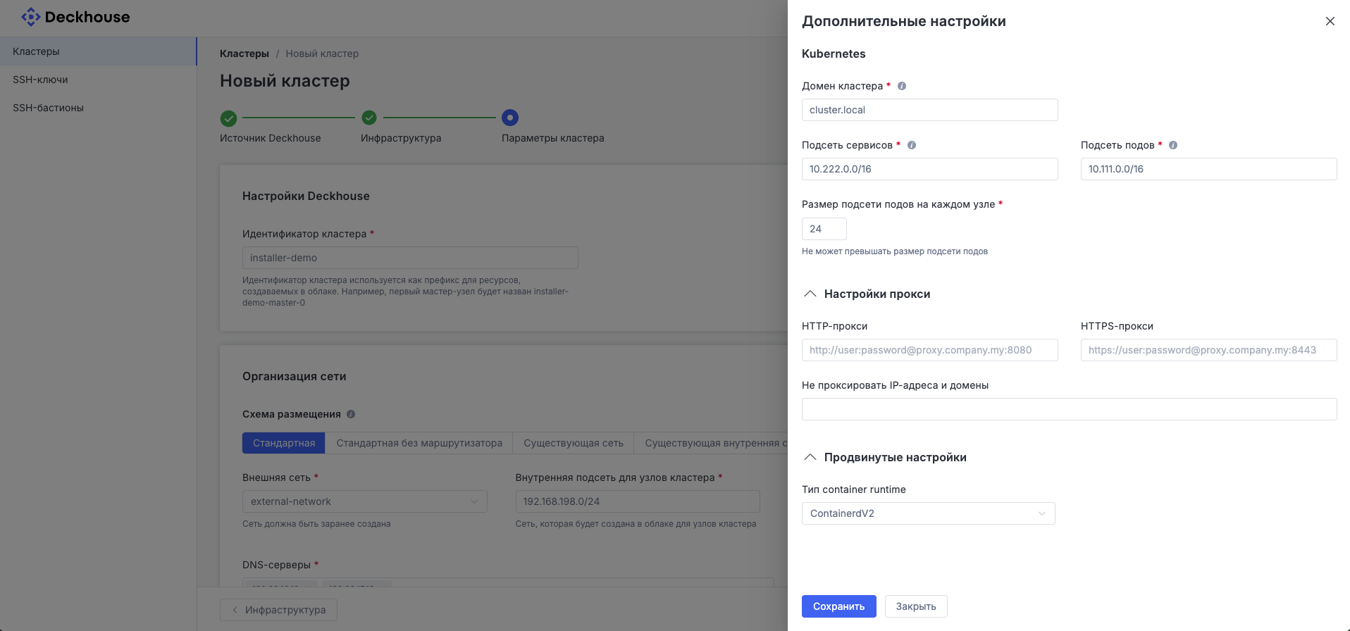Click the Не проксировать IP-адреса field
Image resolution: width=1350 pixels, height=631 pixels.
[1069, 409]
